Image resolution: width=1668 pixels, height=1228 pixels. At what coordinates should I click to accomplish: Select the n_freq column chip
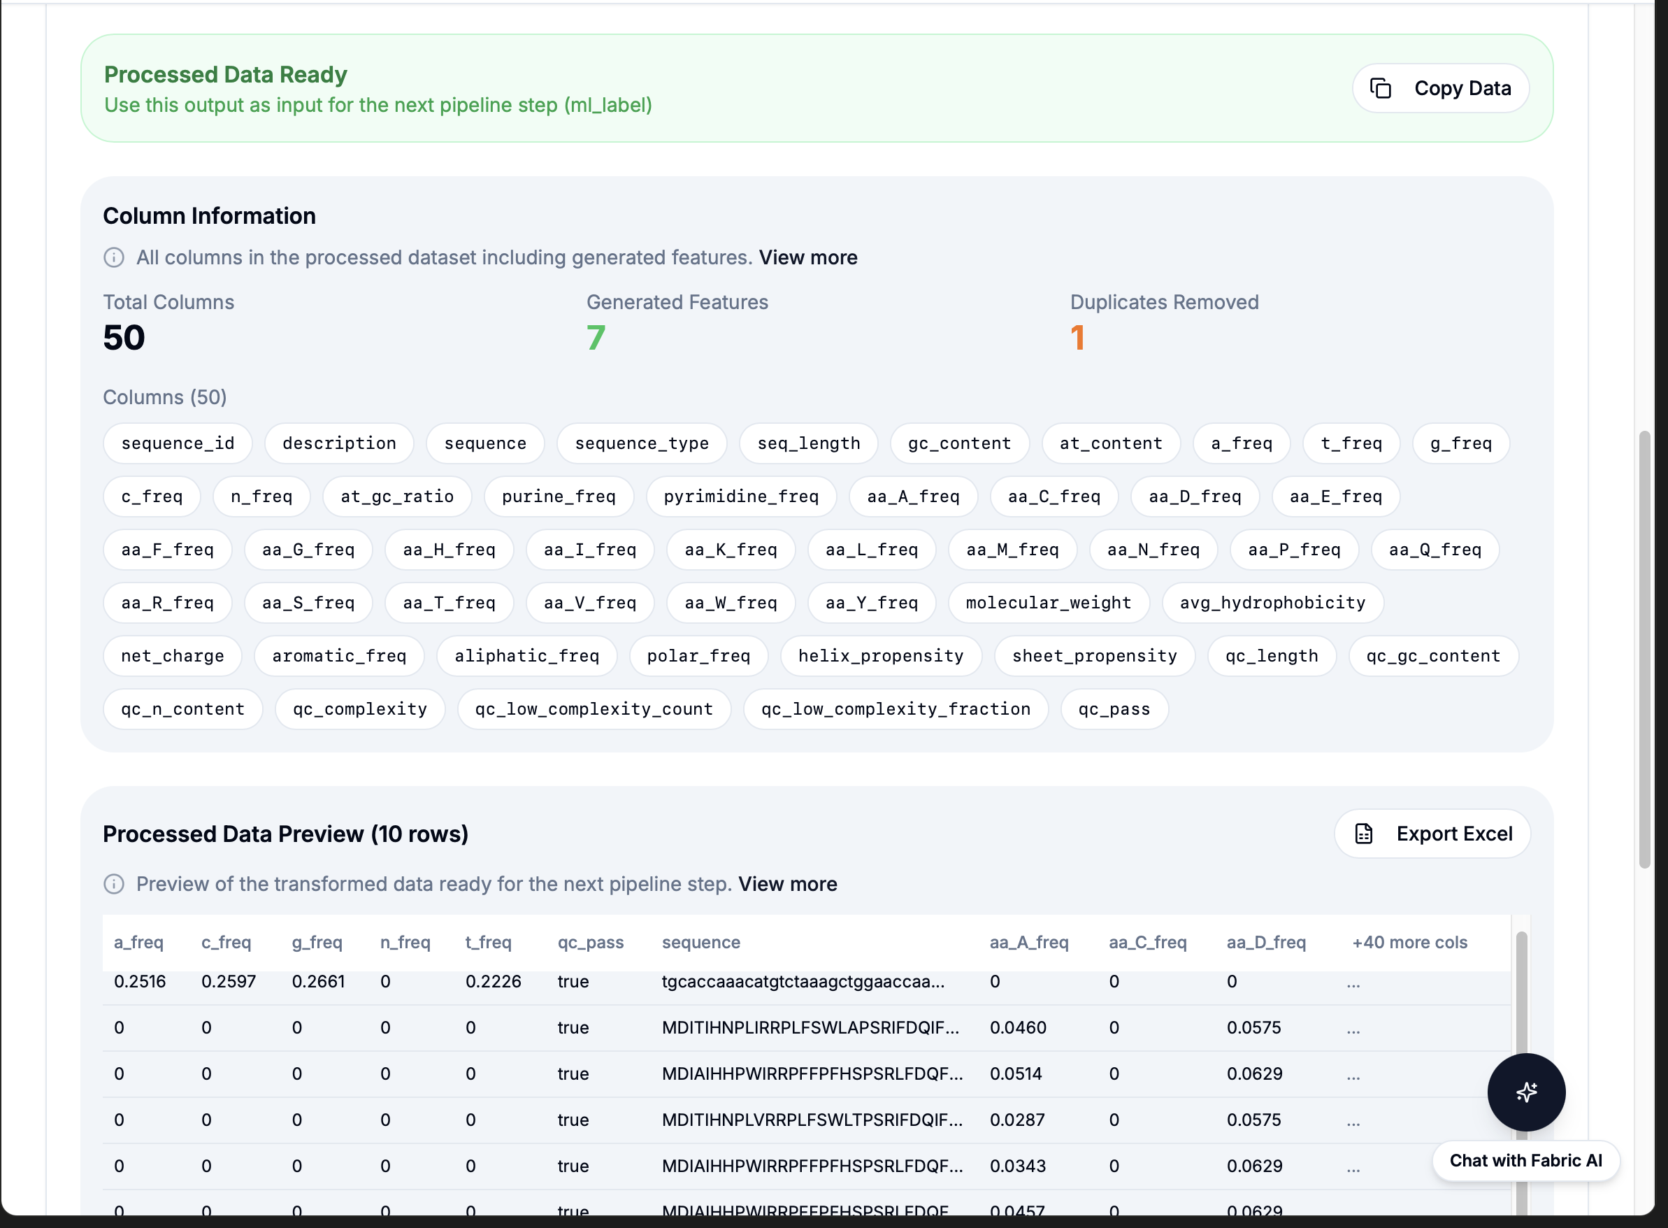[261, 497]
